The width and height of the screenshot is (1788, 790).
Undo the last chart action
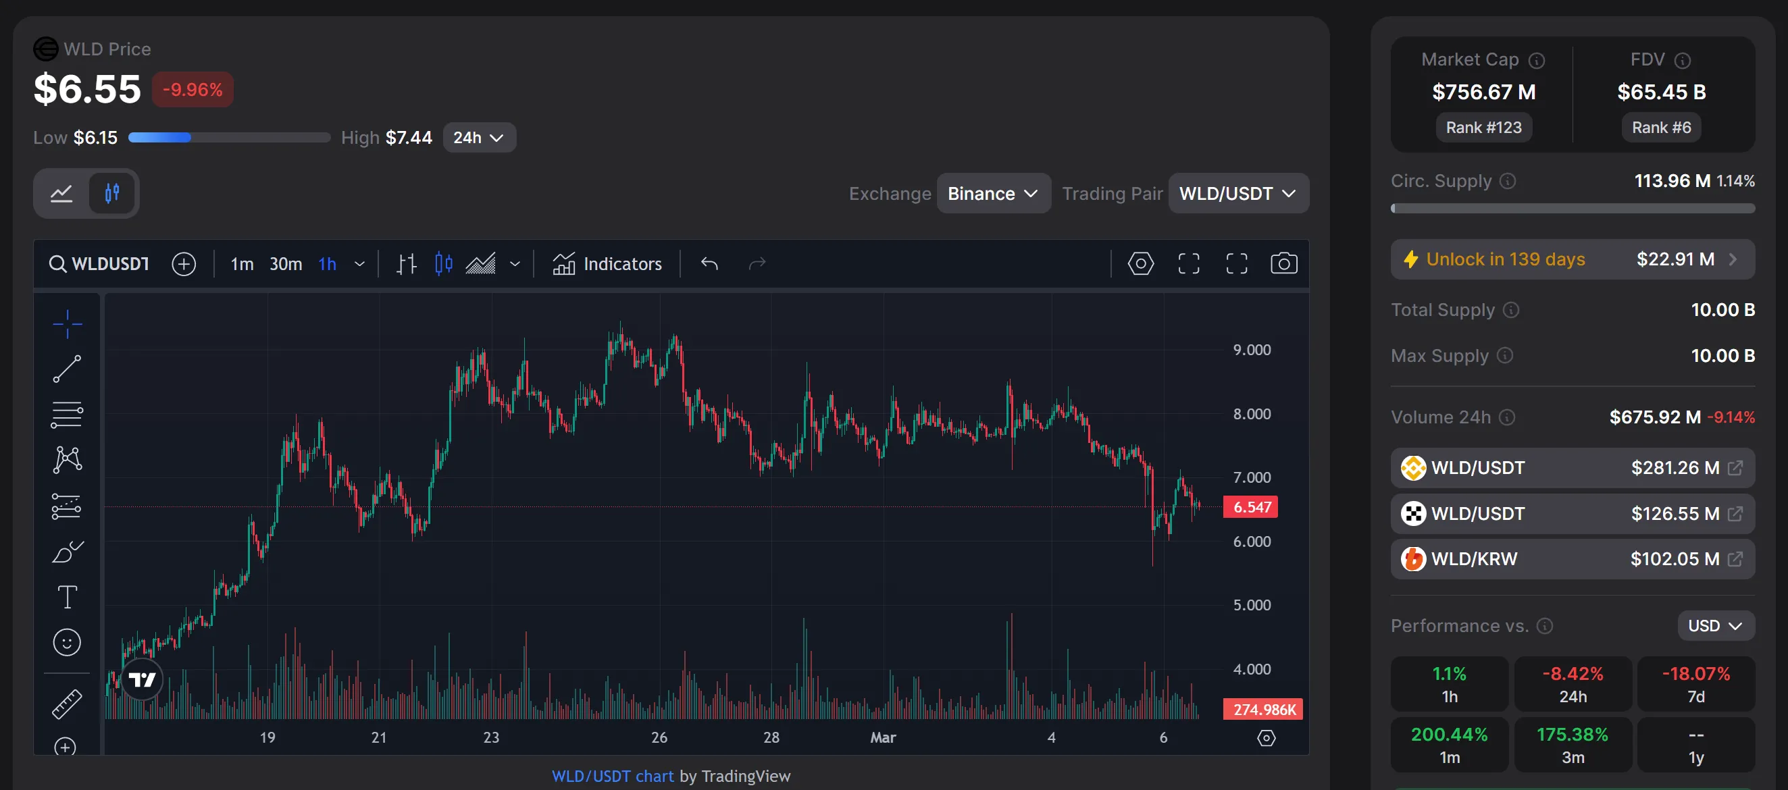pos(709,263)
